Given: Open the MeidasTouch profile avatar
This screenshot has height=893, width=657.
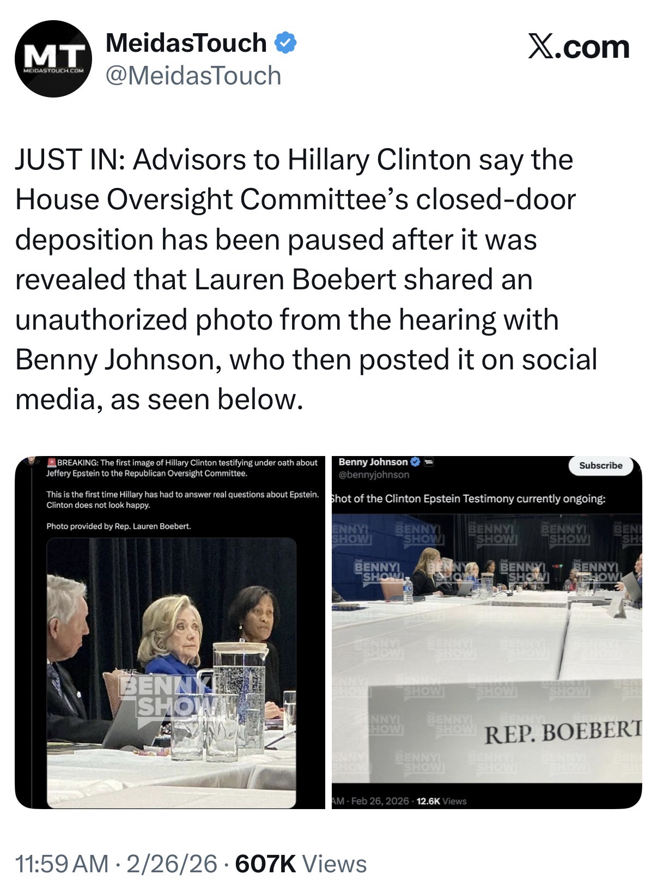Looking at the screenshot, I should coord(52,59).
